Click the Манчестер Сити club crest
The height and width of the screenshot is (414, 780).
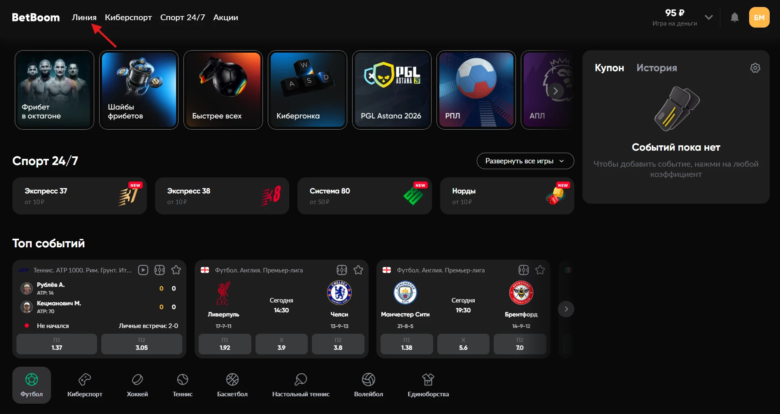click(405, 293)
